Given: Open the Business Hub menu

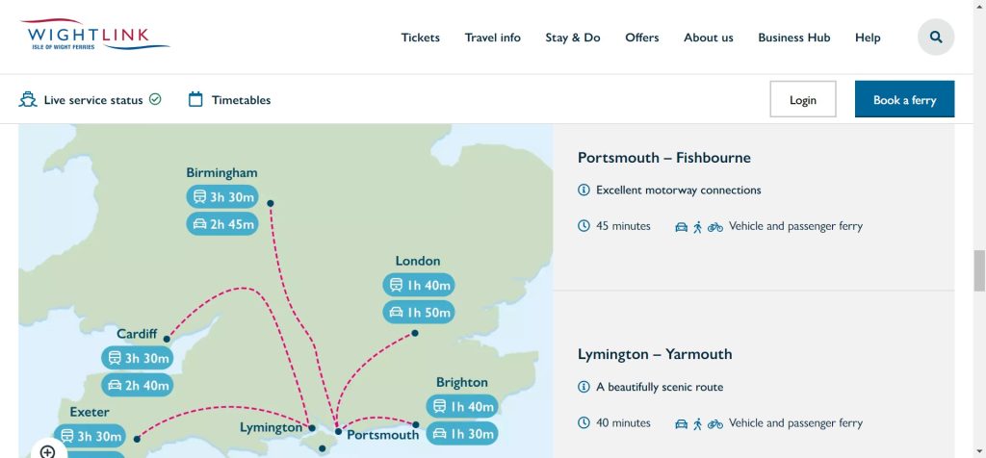Looking at the screenshot, I should click(x=793, y=38).
